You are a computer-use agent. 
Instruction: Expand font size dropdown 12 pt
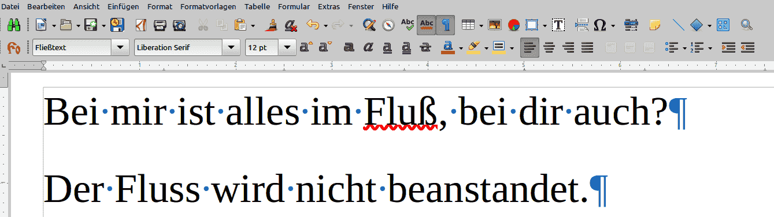288,47
